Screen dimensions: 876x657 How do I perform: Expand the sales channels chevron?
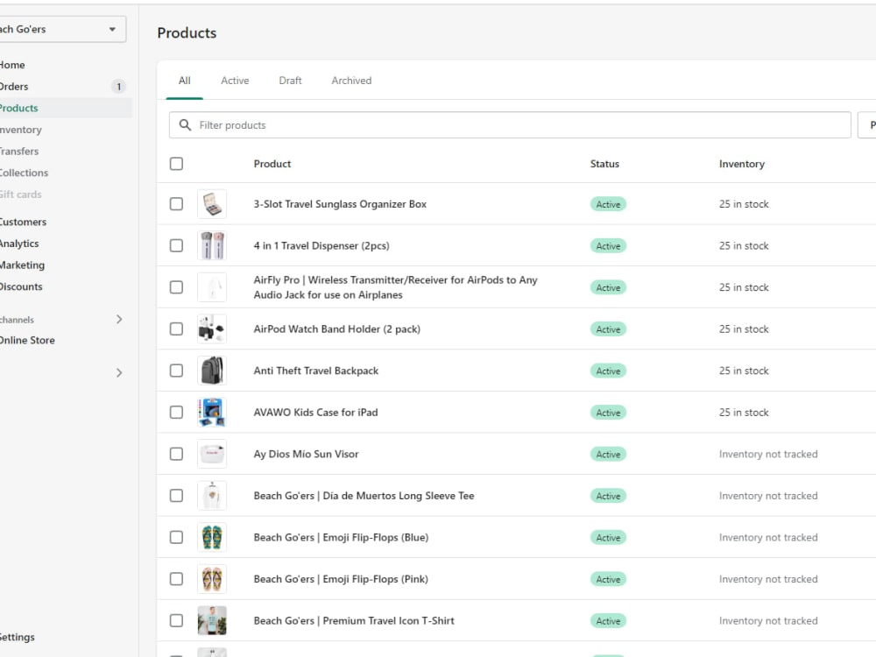tap(119, 320)
